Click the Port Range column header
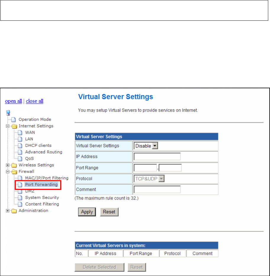Image resolution: width=270 pixels, height=276 pixels. (141, 253)
